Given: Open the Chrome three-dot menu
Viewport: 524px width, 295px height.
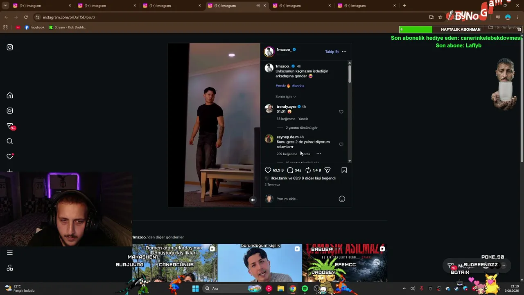Looking at the screenshot, I should (x=518, y=17).
